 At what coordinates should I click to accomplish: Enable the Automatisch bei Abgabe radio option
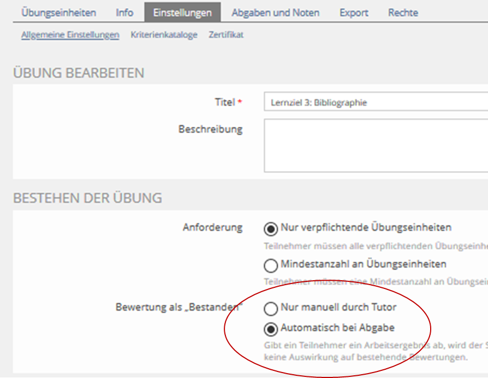[x=270, y=329]
